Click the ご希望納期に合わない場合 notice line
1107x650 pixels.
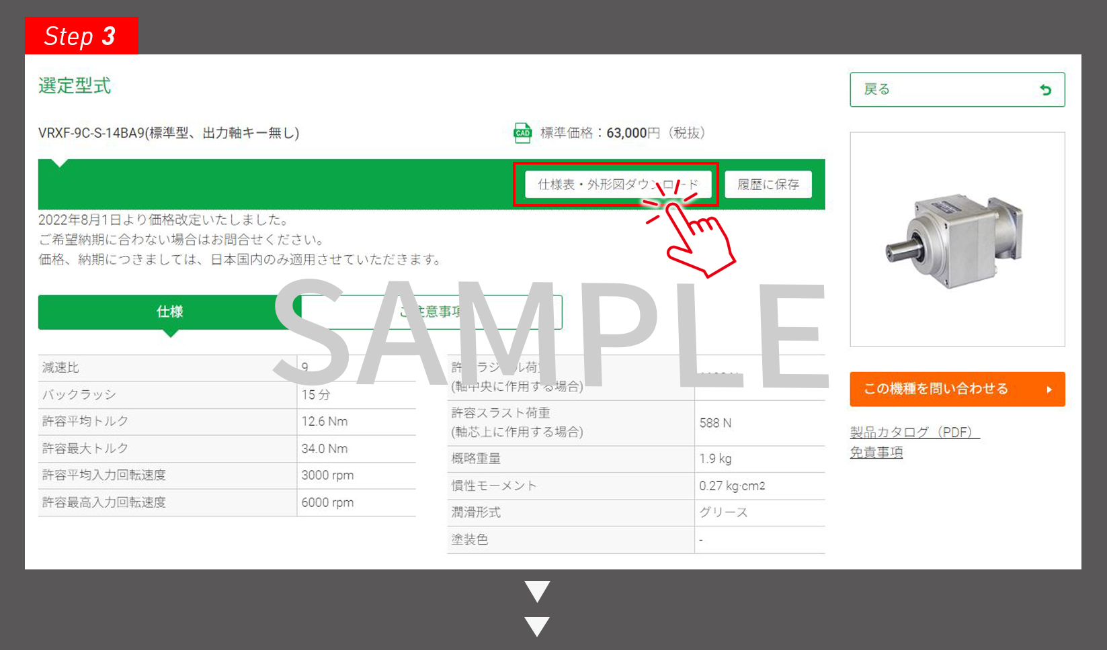pos(183,240)
